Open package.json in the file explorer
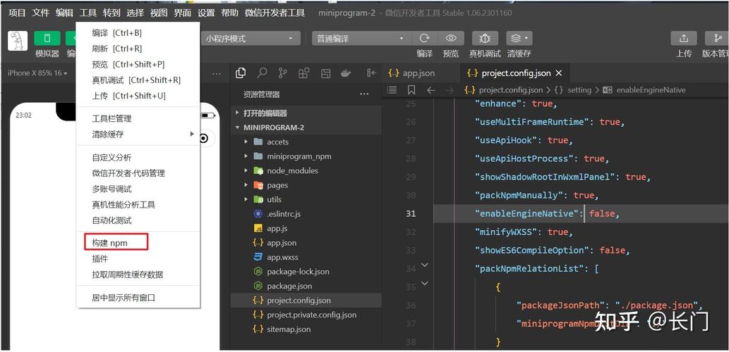Image resolution: width=729 pixels, height=352 pixels. (x=289, y=286)
